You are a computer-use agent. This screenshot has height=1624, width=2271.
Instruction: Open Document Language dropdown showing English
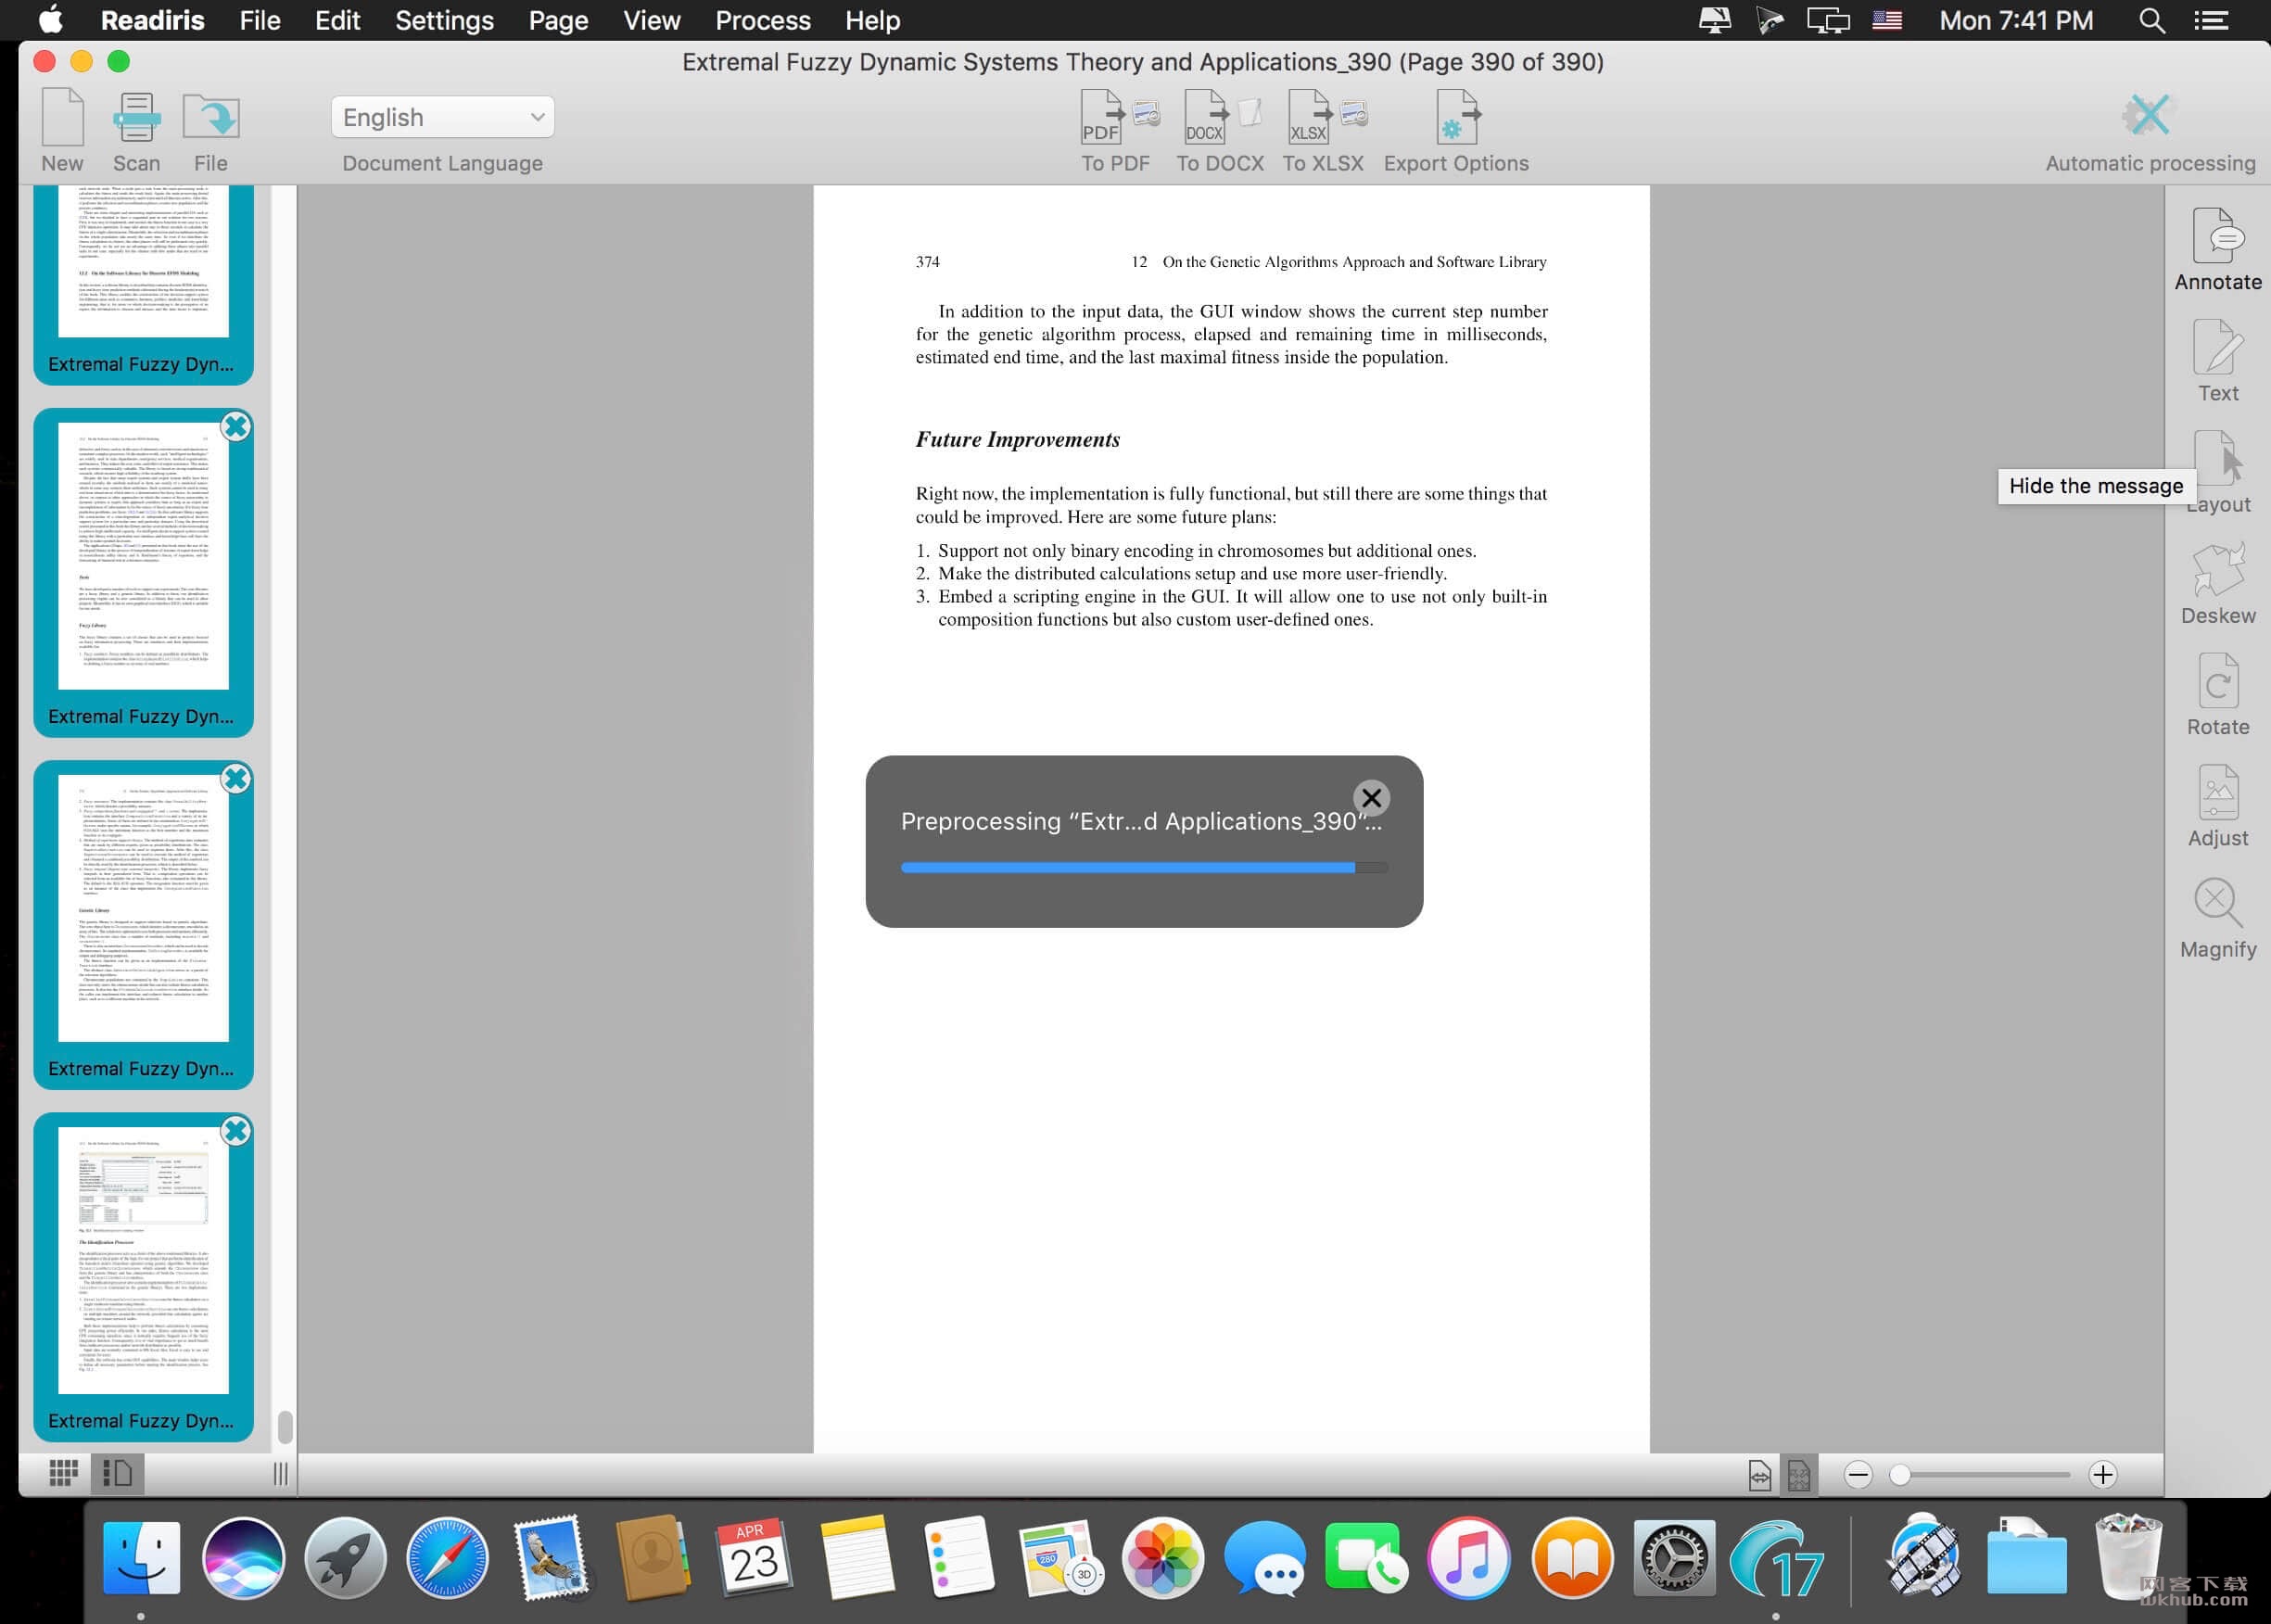(x=442, y=117)
